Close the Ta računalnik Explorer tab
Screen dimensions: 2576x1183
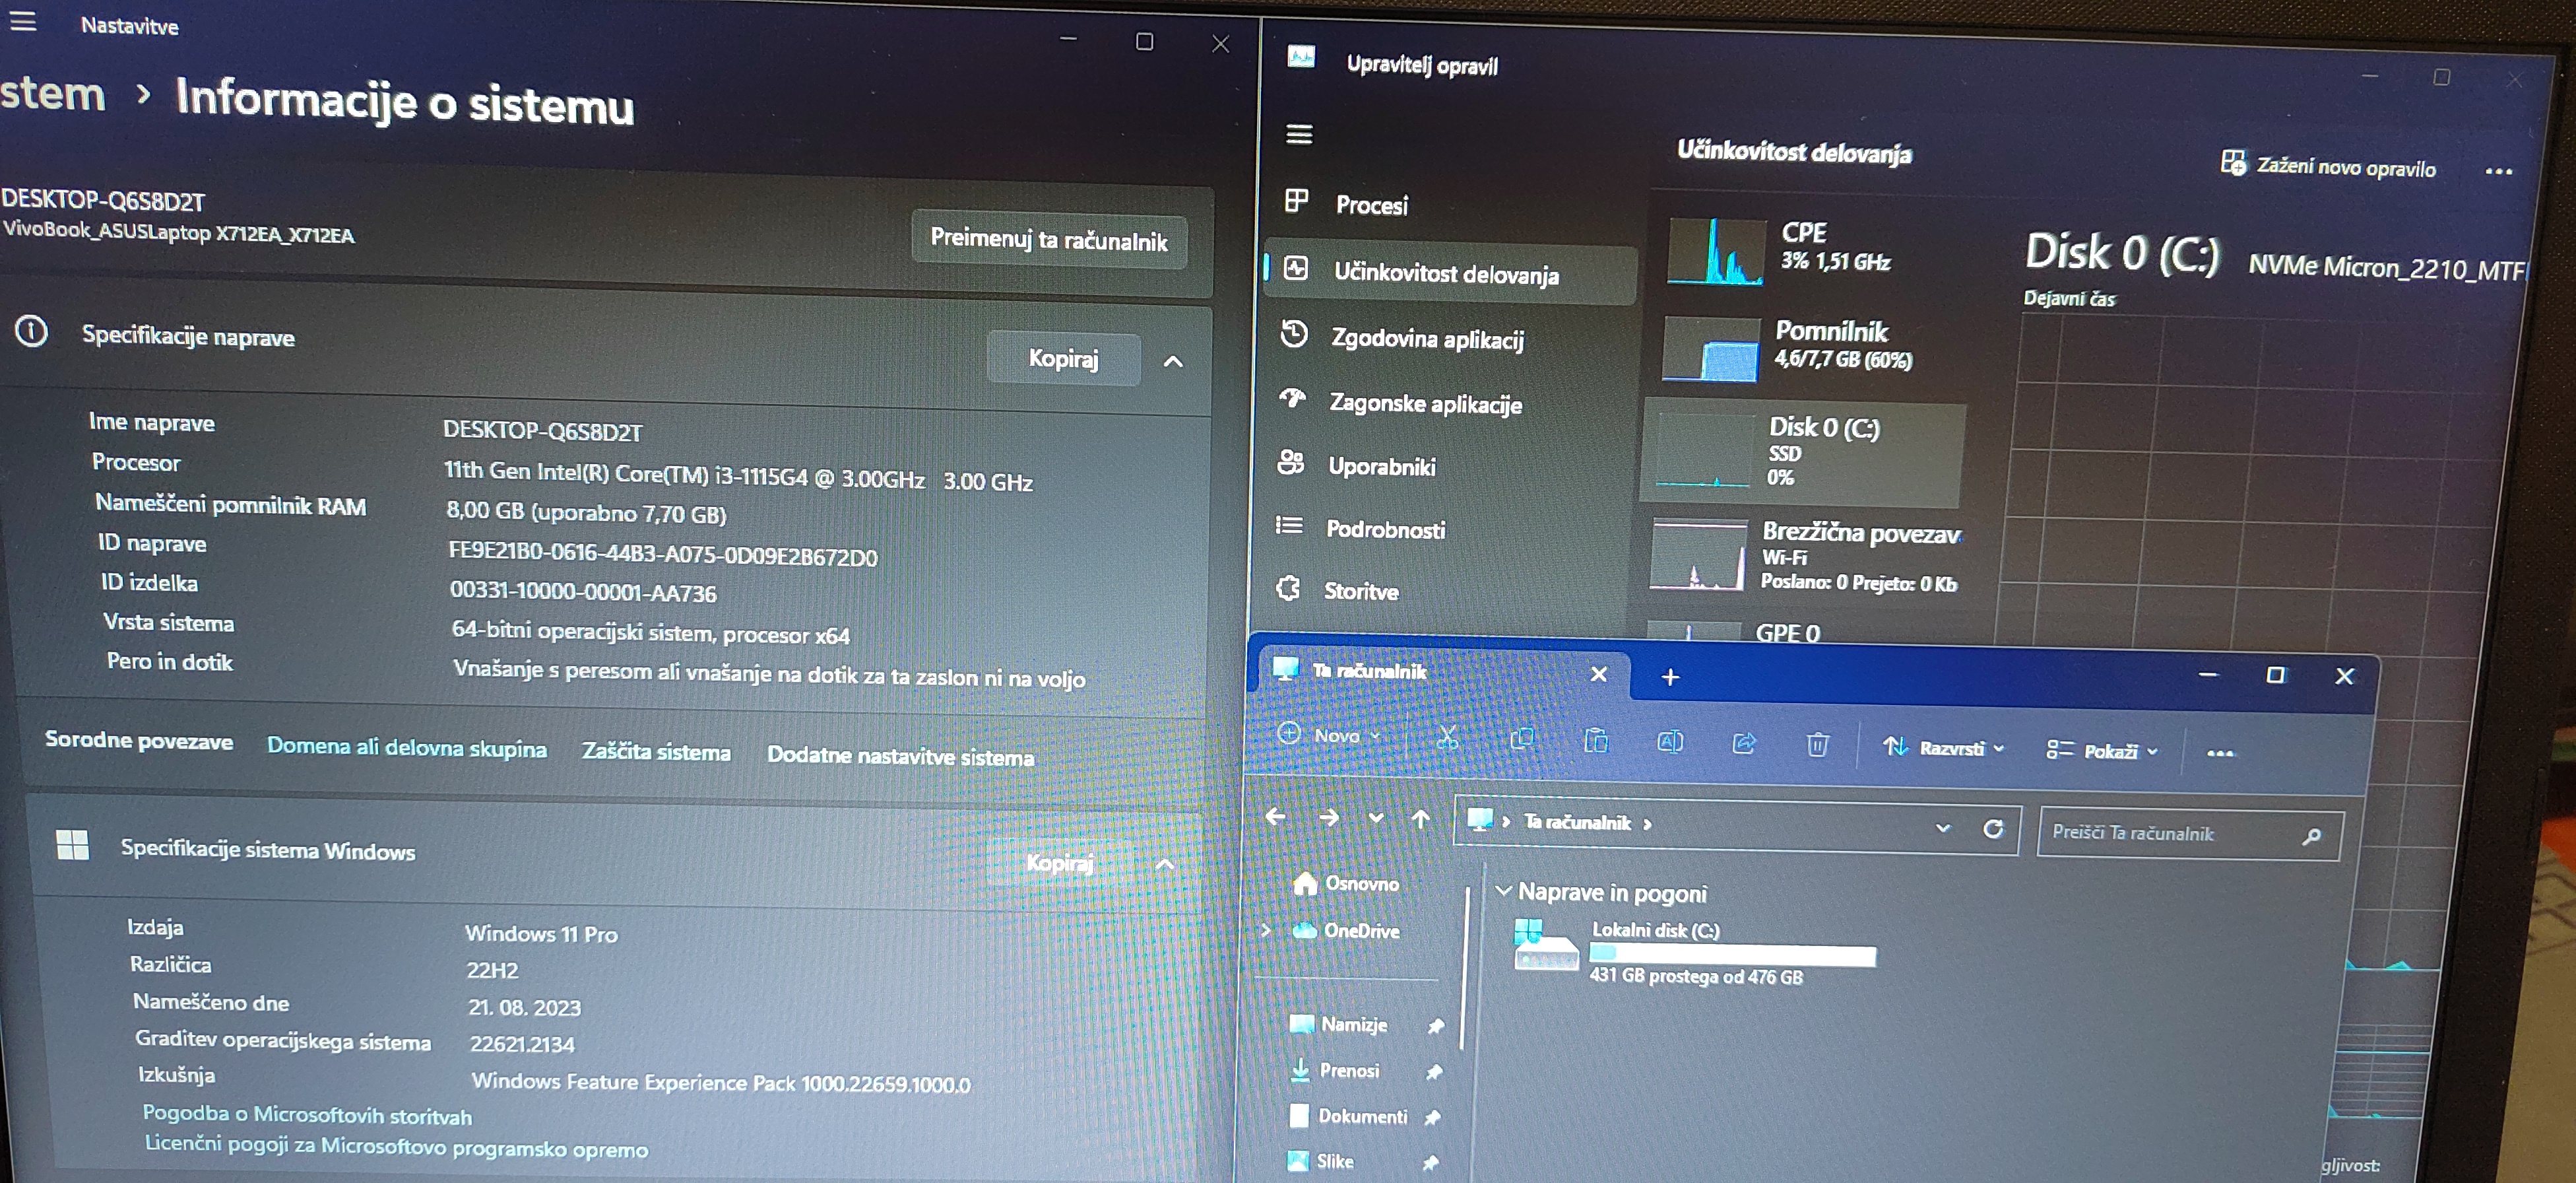tap(1598, 675)
